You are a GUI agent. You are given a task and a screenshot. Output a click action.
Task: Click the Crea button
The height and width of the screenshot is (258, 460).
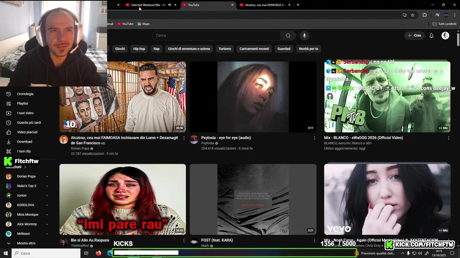[414, 35]
